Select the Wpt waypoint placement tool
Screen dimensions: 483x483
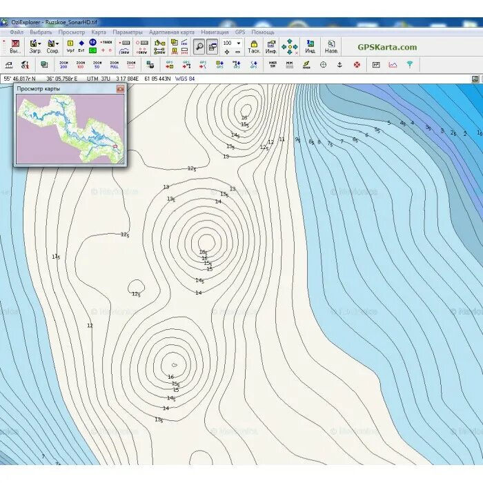70,46
